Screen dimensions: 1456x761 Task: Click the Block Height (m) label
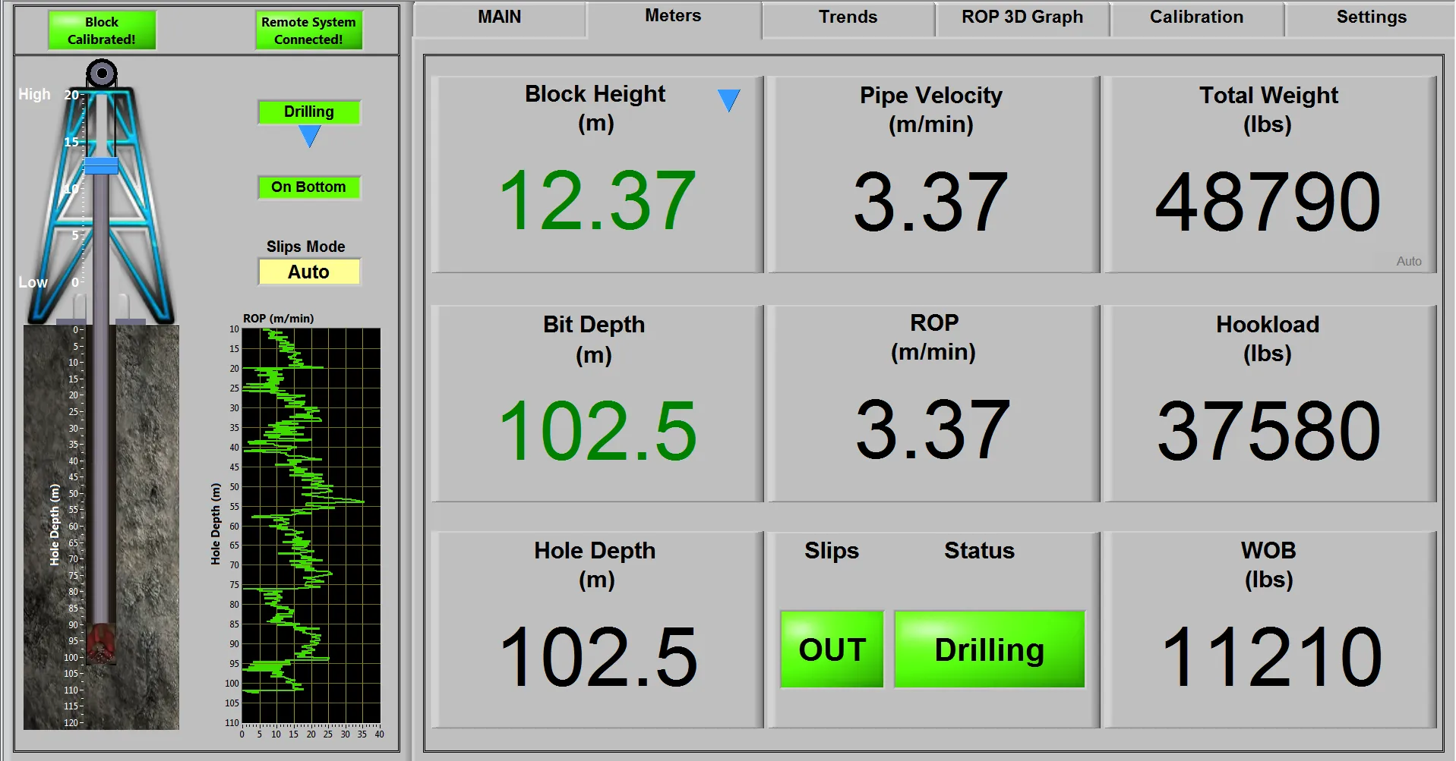(x=595, y=108)
